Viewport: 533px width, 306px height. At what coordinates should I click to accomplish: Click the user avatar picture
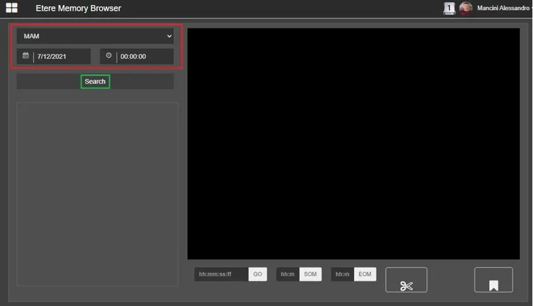click(466, 8)
